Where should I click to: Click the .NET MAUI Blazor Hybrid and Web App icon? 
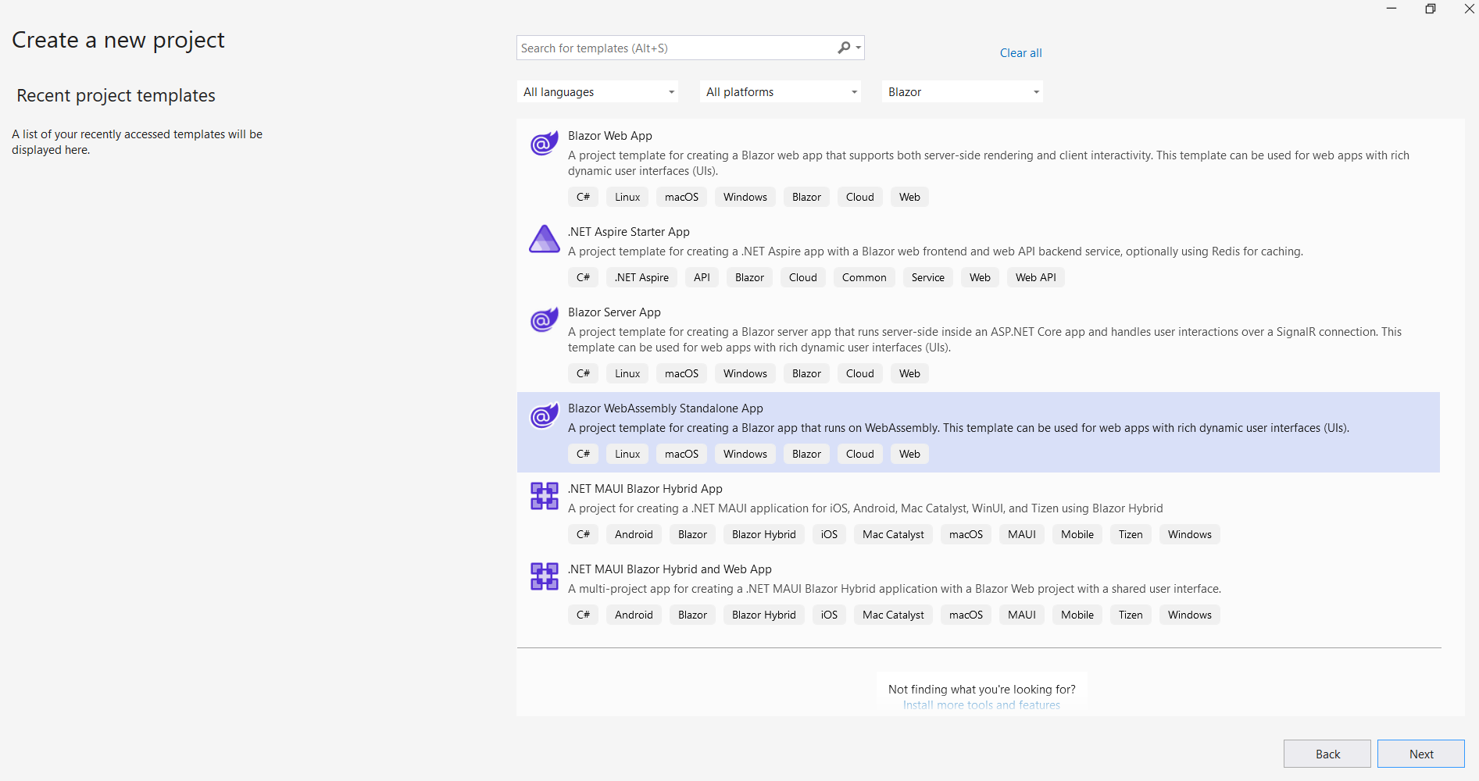[544, 576]
